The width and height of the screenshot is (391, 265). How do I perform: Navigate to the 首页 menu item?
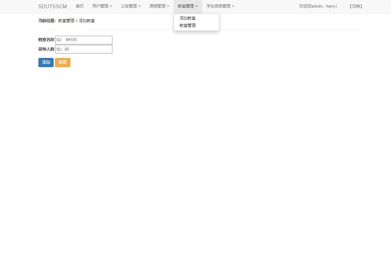coord(79,6)
